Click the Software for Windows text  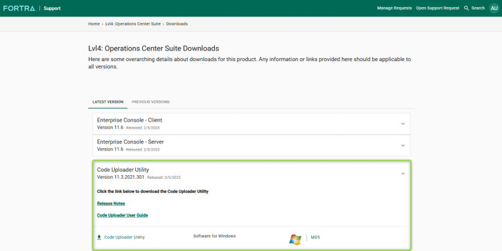click(215, 236)
